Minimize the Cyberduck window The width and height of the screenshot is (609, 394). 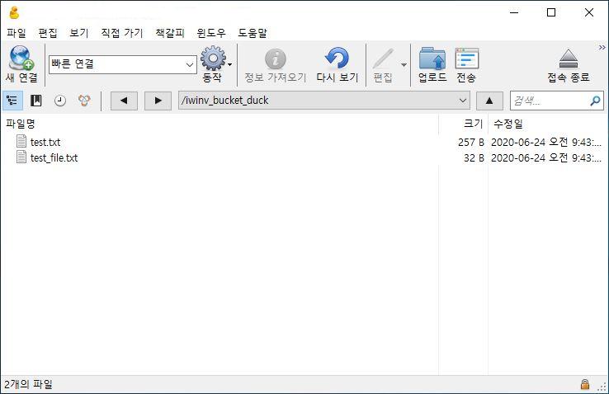(514, 13)
